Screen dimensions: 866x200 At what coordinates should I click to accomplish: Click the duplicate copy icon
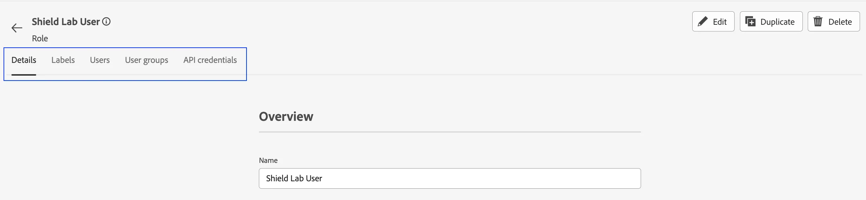(751, 22)
